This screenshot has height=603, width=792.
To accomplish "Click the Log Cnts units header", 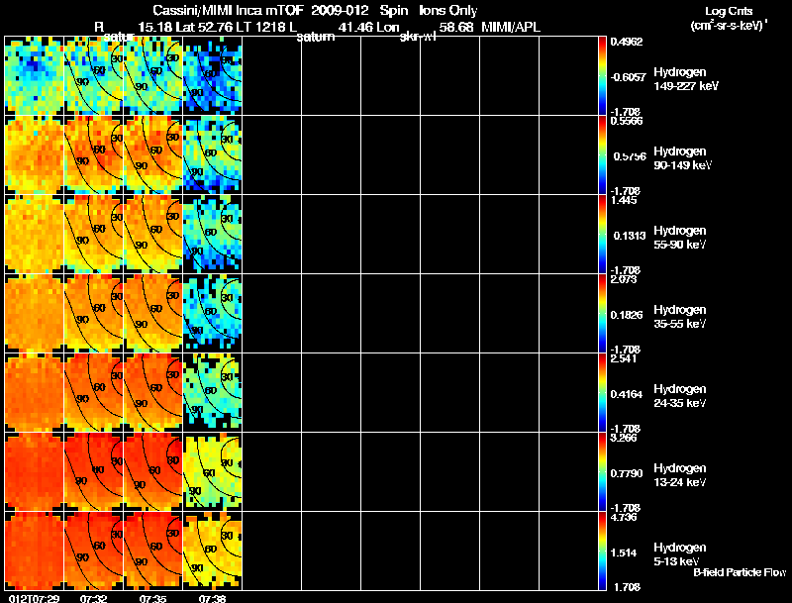I will [x=729, y=18].
